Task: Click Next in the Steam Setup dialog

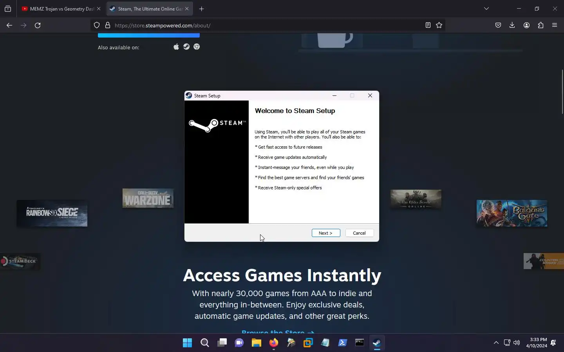Action: [326, 233]
